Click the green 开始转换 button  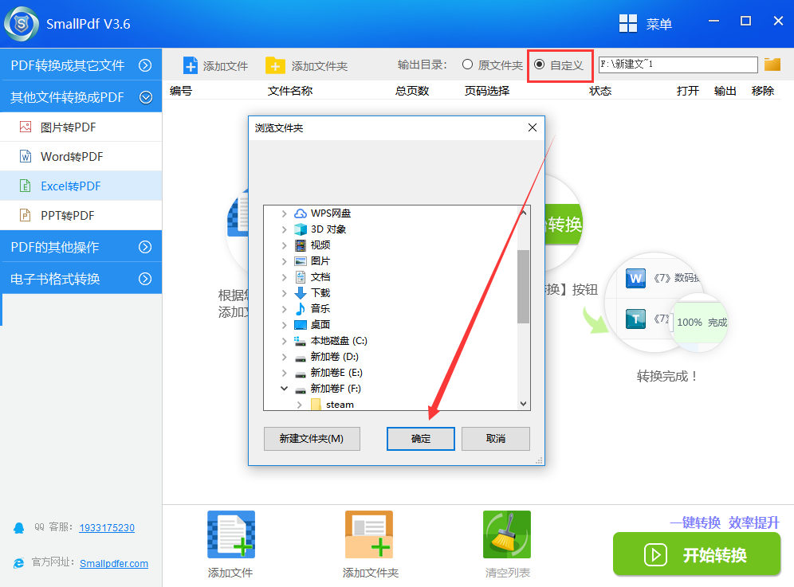tap(697, 554)
